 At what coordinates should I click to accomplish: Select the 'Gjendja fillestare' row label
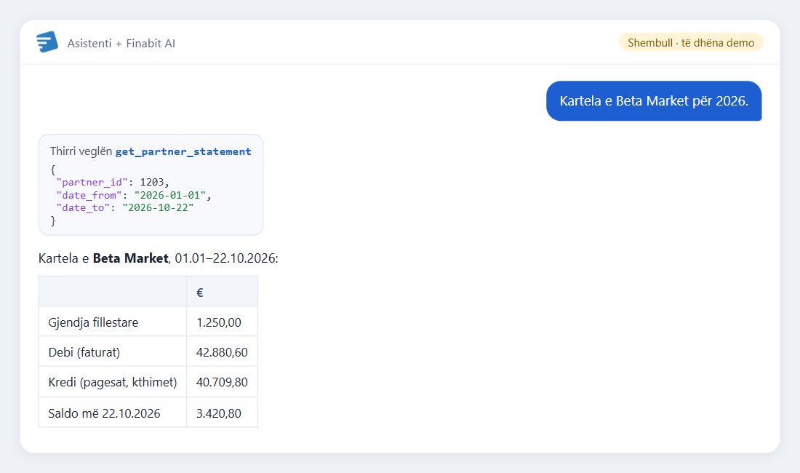coord(93,322)
